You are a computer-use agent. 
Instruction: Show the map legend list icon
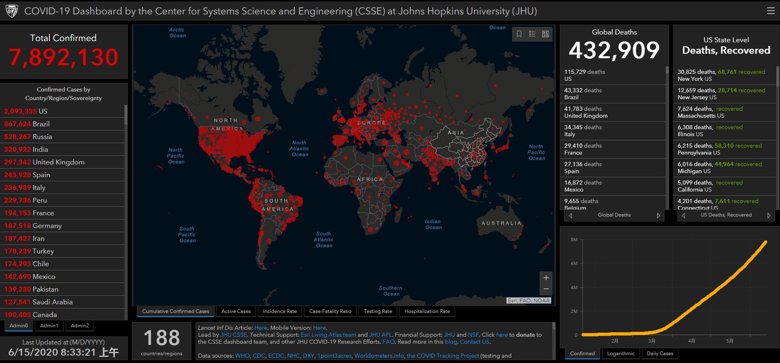[532, 34]
